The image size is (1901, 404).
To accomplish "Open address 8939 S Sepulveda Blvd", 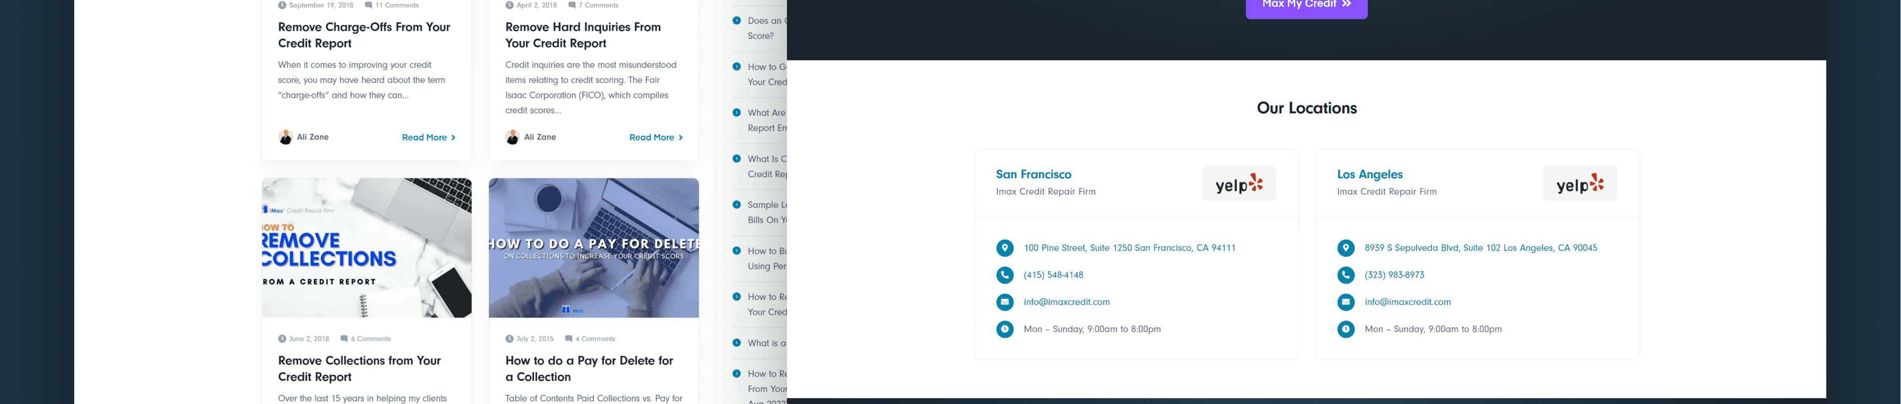I will 1480,248.
